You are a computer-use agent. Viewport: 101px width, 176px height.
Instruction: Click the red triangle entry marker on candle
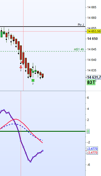coord(22,62)
